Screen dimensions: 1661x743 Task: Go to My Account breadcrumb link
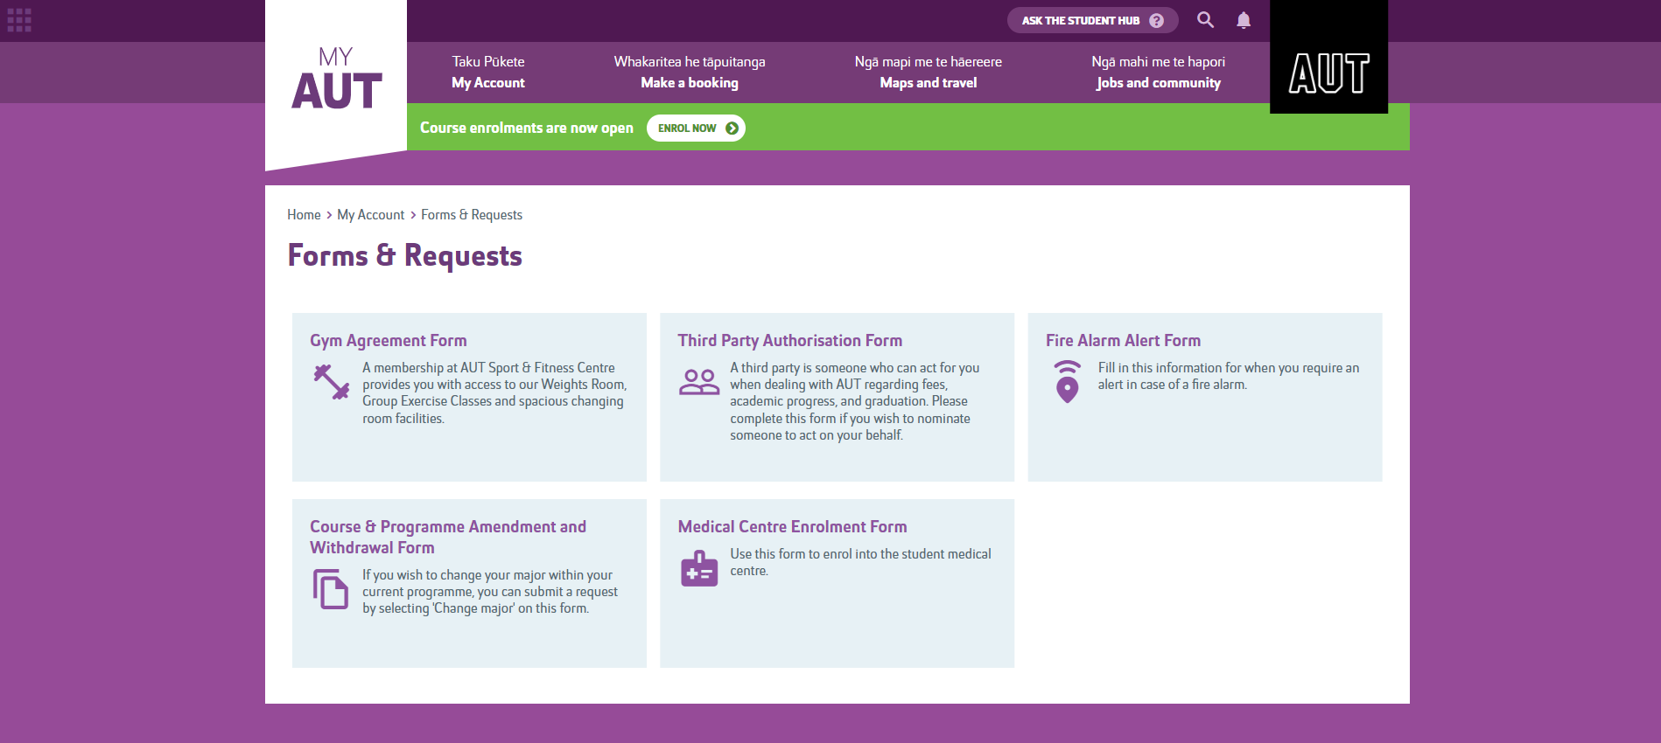tap(371, 215)
